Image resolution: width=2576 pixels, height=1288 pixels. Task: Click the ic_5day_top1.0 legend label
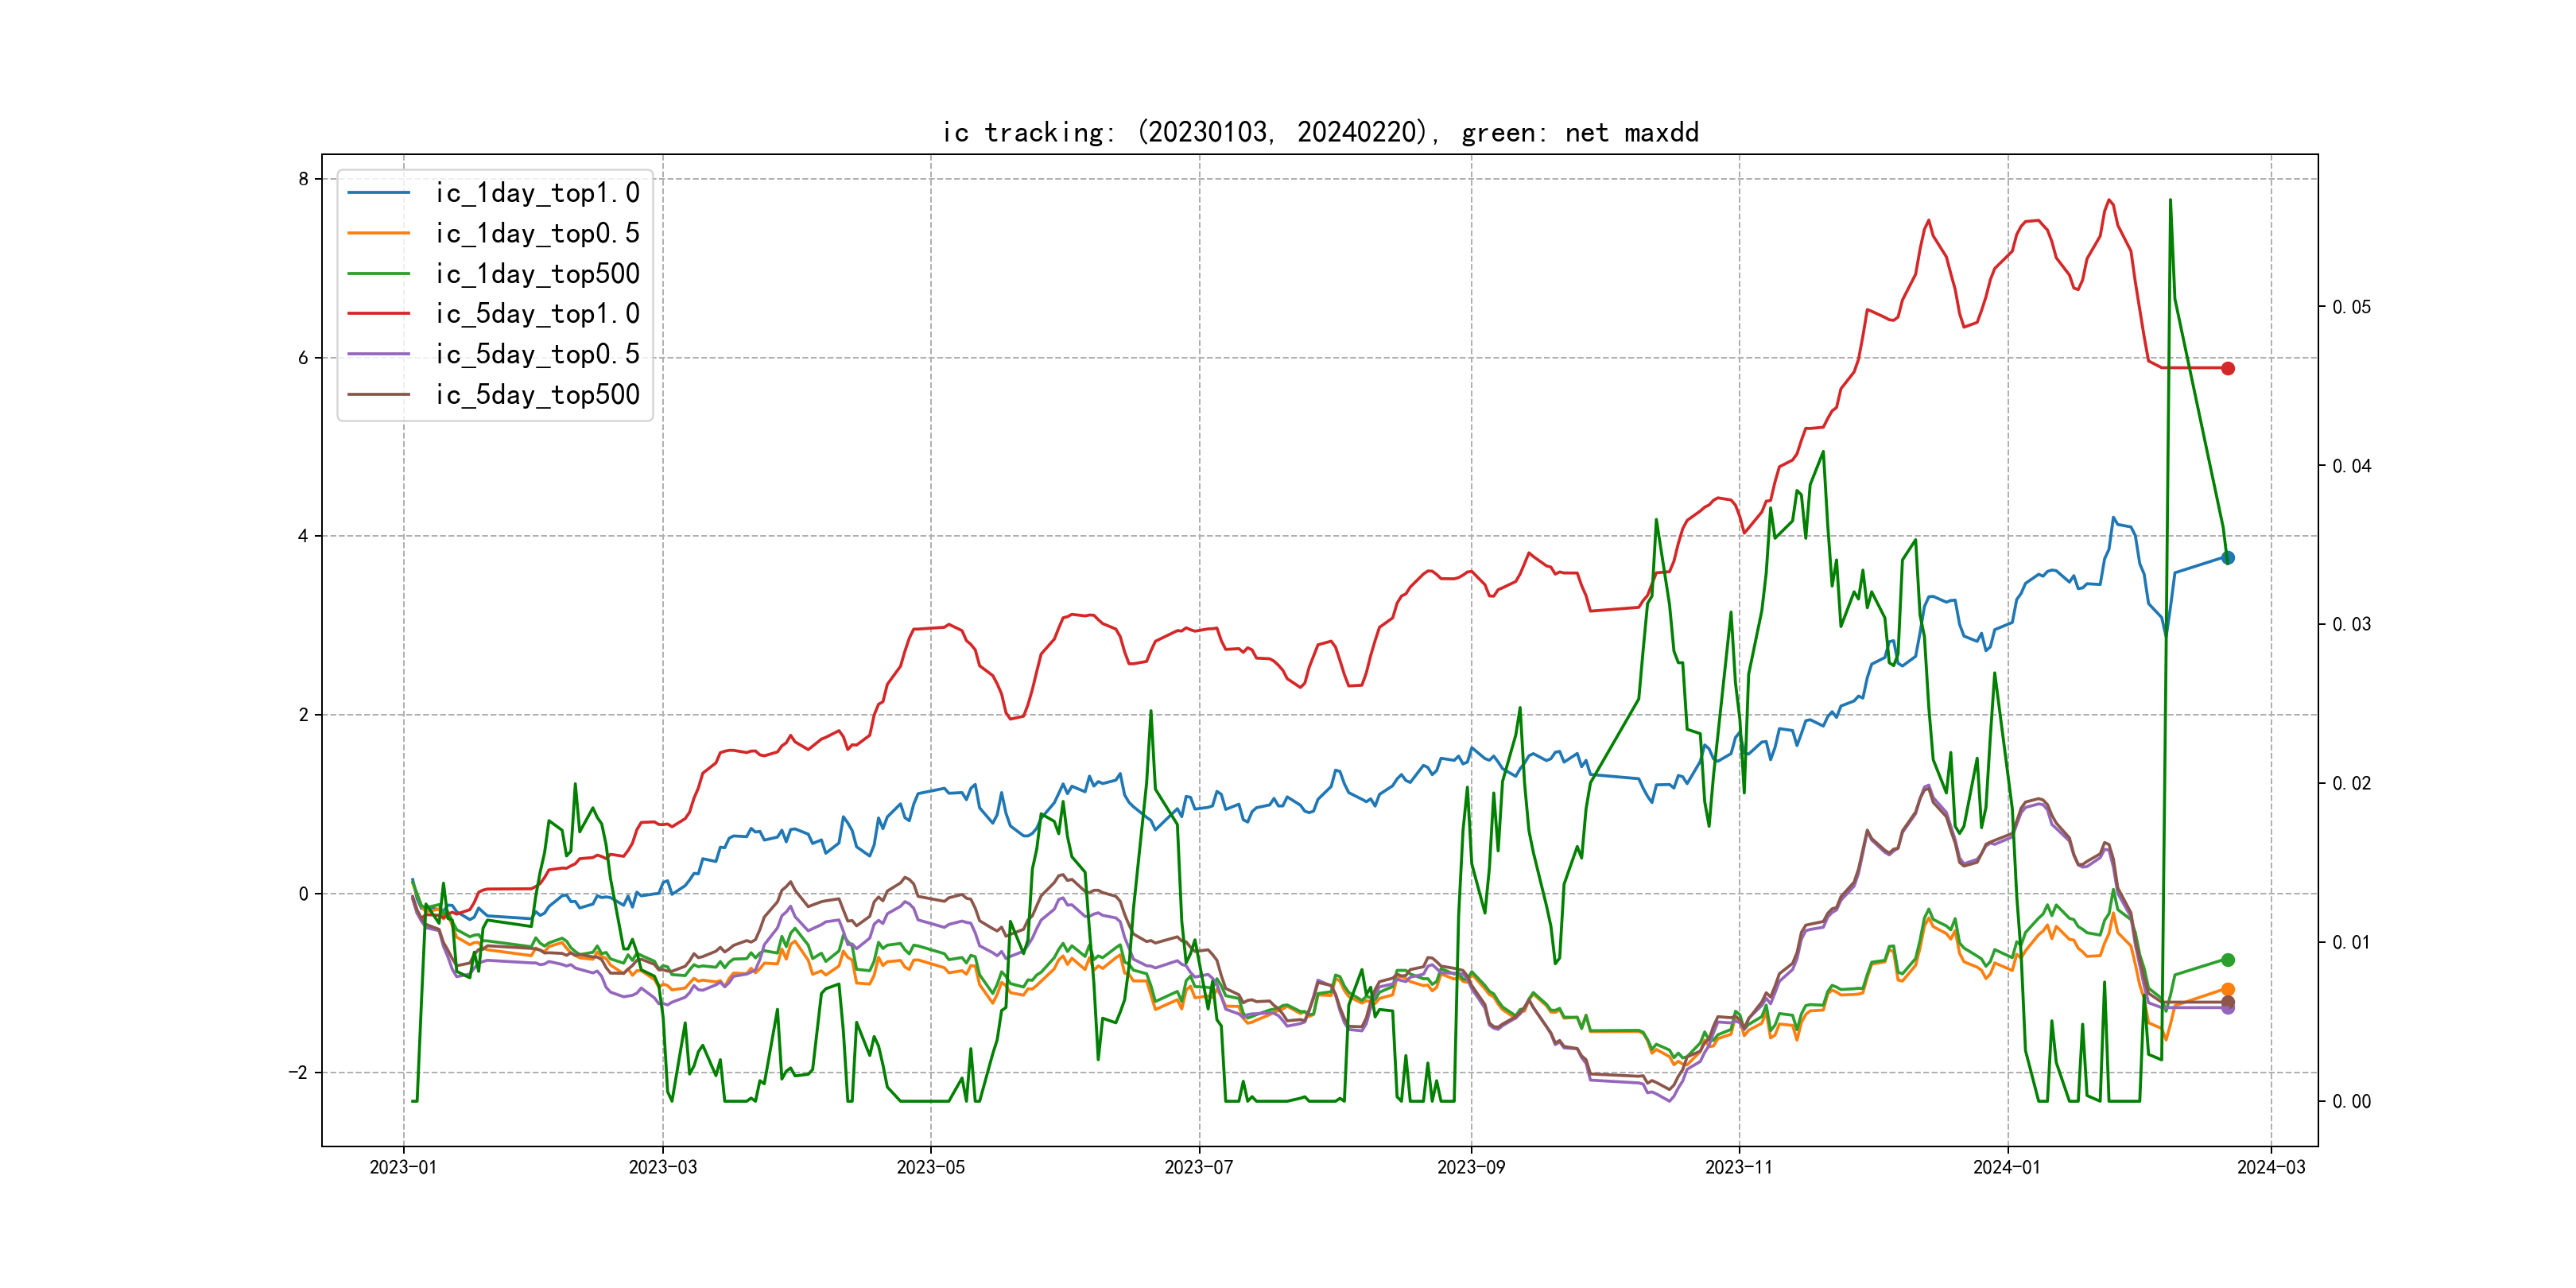tap(537, 314)
